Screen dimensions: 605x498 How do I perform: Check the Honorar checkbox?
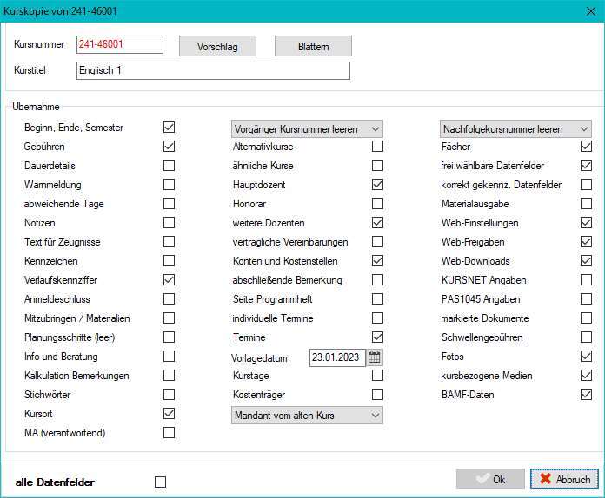point(378,203)
